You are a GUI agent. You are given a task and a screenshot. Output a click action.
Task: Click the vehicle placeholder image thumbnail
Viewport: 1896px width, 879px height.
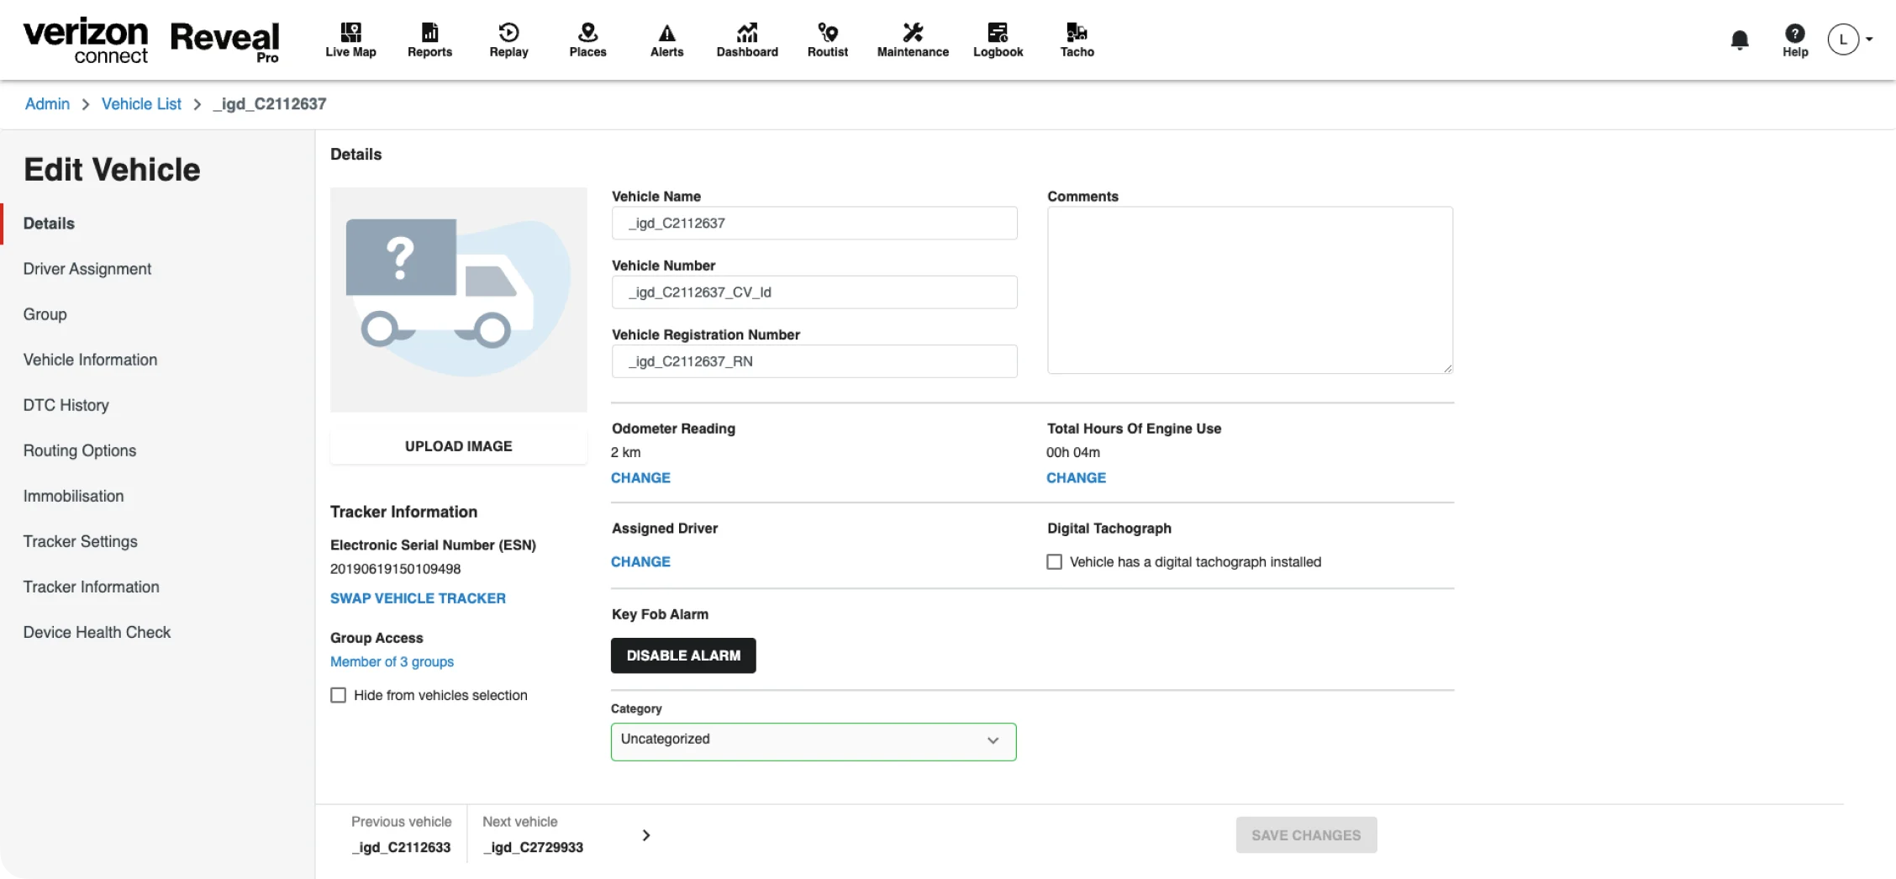coord(458,299)
